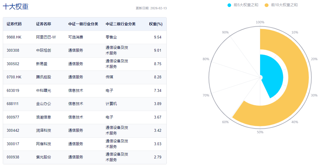Click the 证券名称 column header

click(44, 24)
